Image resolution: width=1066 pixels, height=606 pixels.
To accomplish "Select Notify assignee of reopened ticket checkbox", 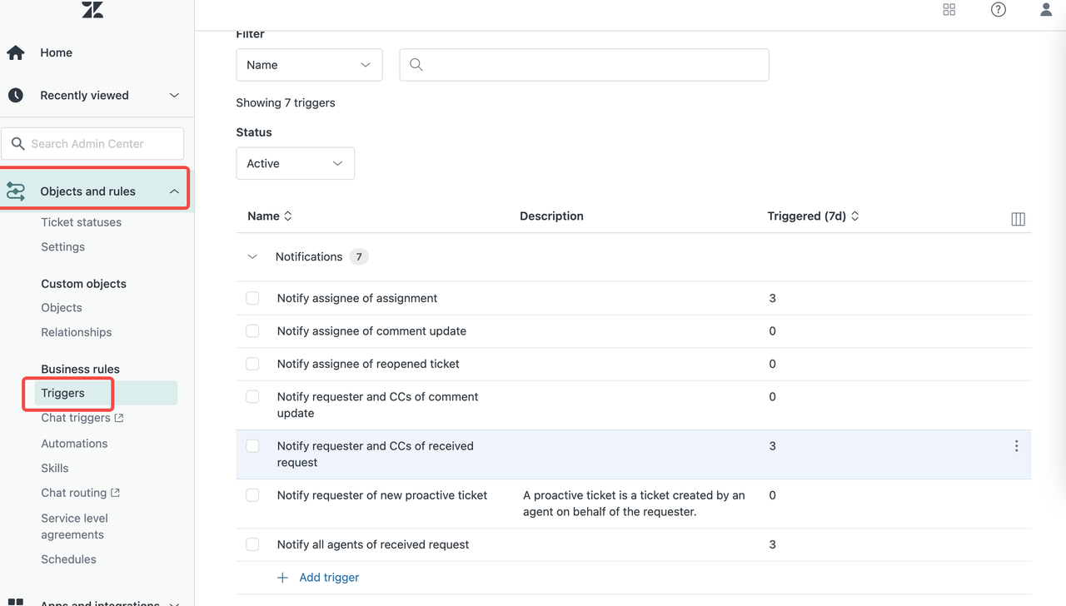I will [x=252, y=364].
